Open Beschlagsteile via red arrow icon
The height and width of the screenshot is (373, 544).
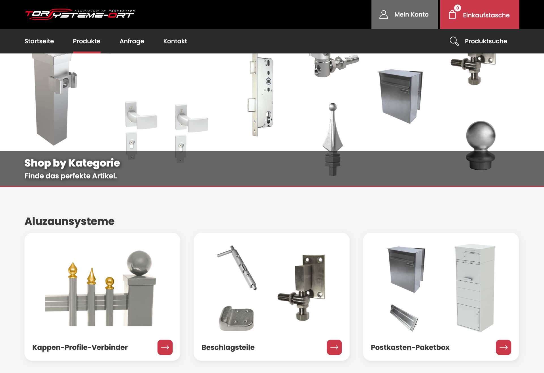[335, 348]
